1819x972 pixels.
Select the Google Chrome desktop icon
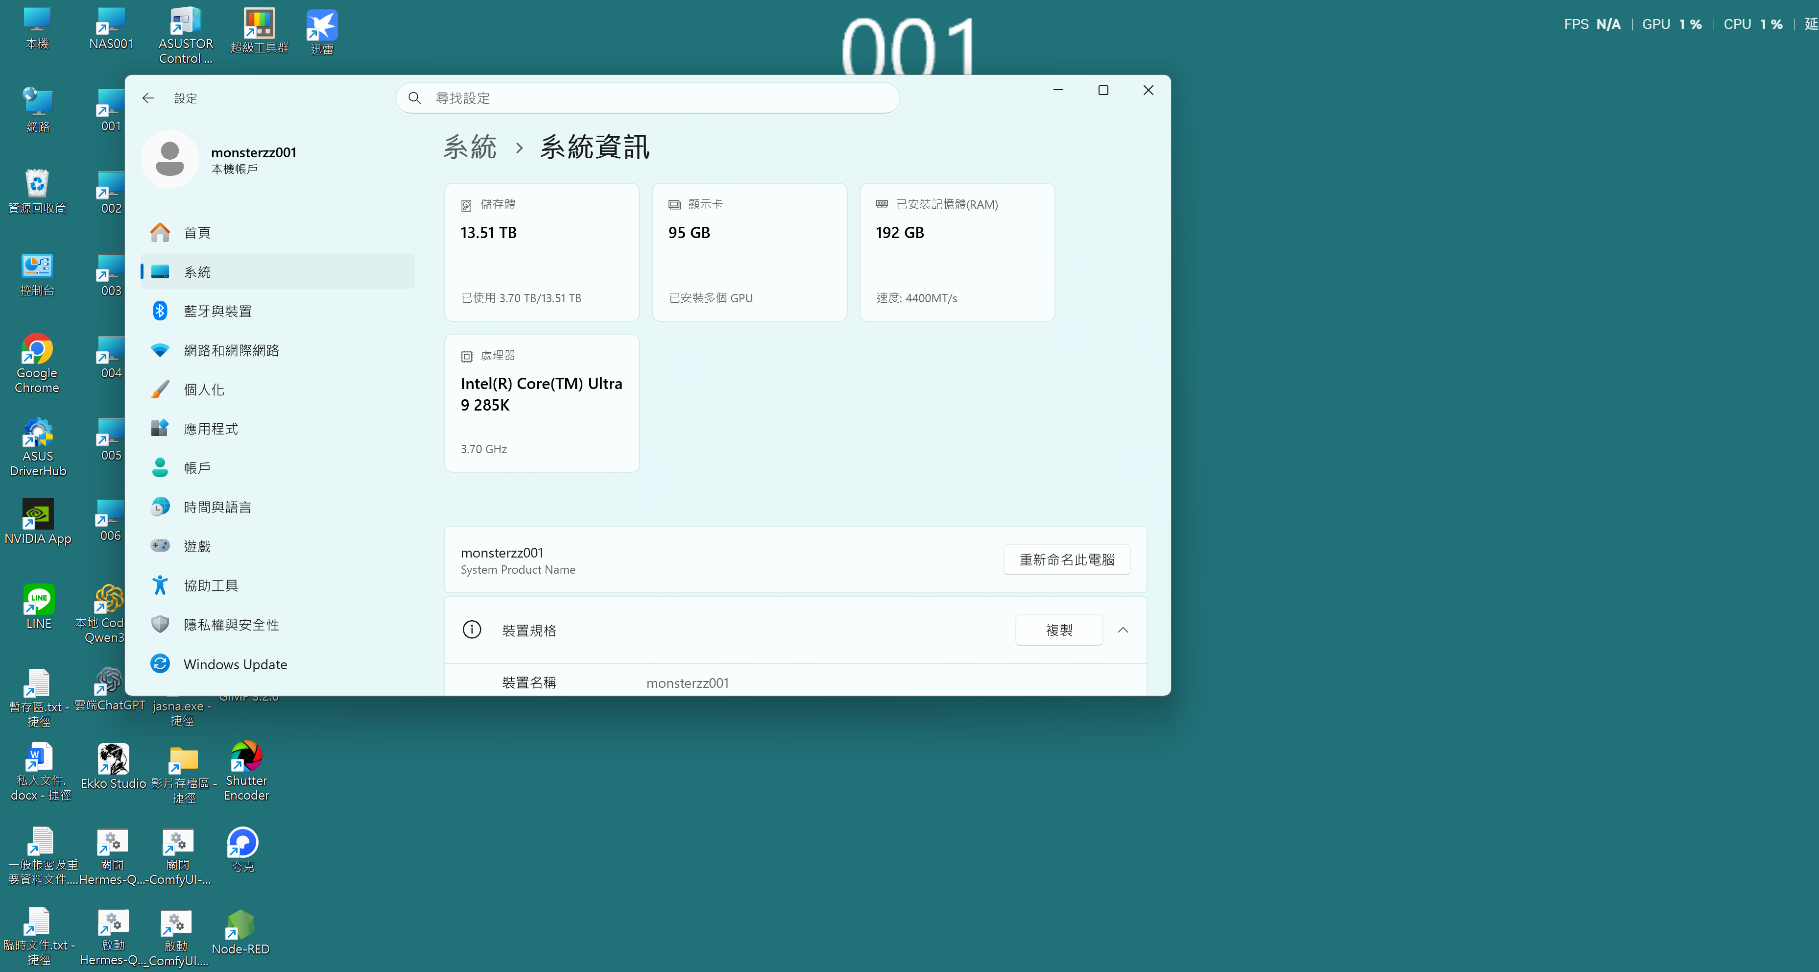37,364
